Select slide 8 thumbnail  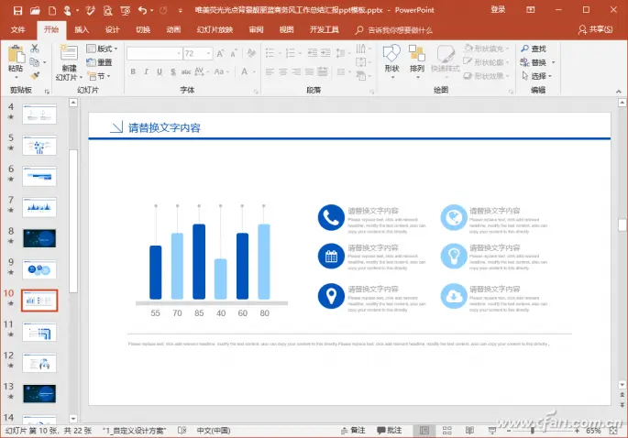coord(39,238)
